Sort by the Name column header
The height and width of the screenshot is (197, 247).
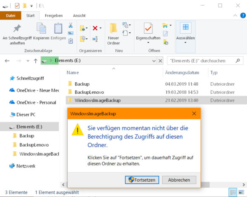[x=73, y=72]
